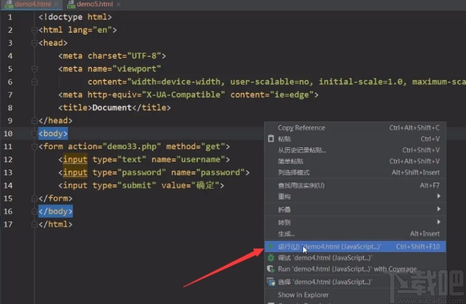The width and height of the screenshot is (466, 304).
Task: Click line number 14 in the gutter
Action: point(8,186)
